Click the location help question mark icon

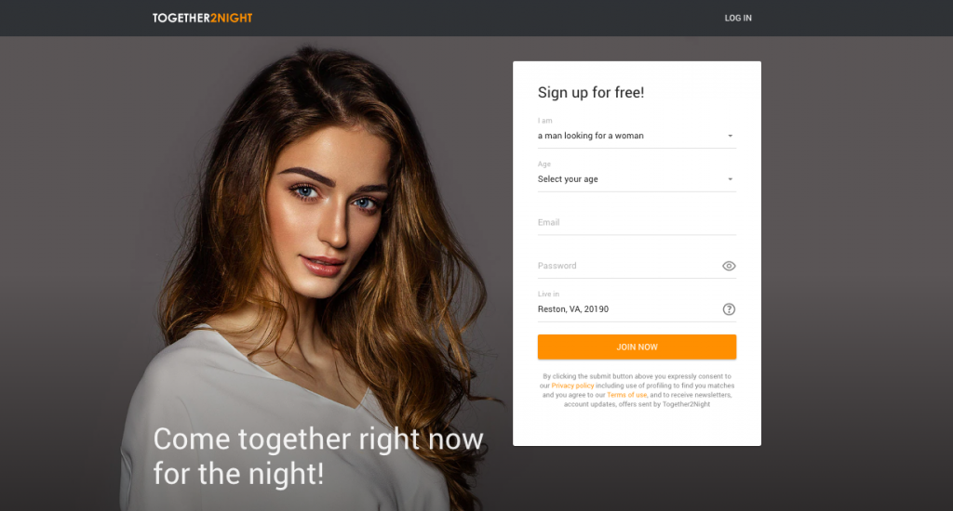click(x=729, y=309)
